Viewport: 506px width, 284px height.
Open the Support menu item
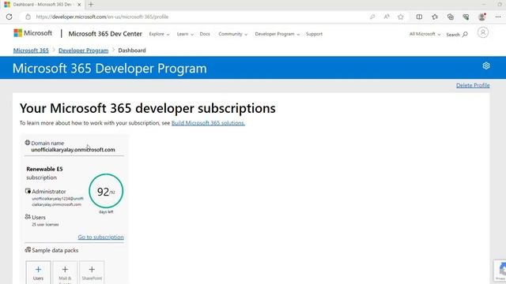click(x=314, y=34)
